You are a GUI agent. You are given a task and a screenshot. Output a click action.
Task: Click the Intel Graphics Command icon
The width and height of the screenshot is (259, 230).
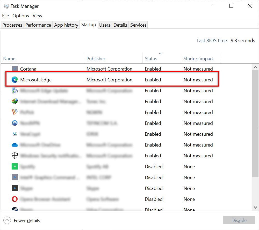click(15, 177)
